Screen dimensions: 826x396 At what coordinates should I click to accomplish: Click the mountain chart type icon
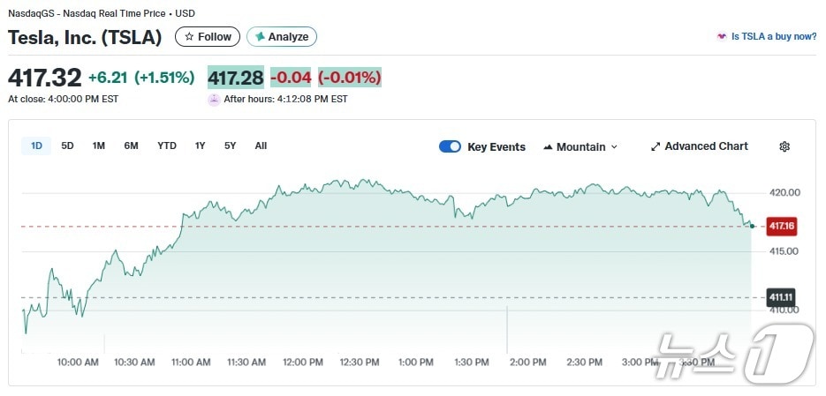548,147
